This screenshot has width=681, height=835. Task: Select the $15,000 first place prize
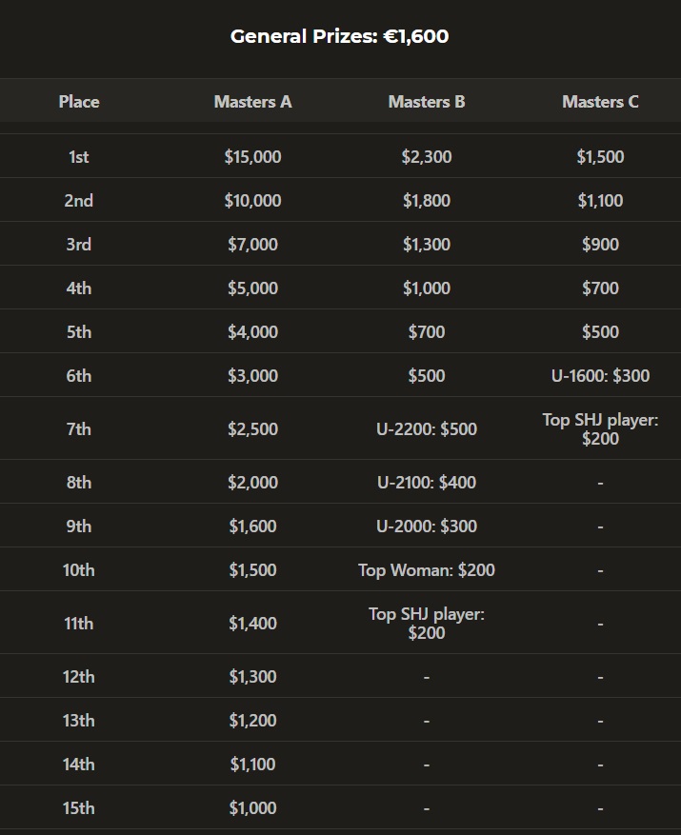point(252,156)
